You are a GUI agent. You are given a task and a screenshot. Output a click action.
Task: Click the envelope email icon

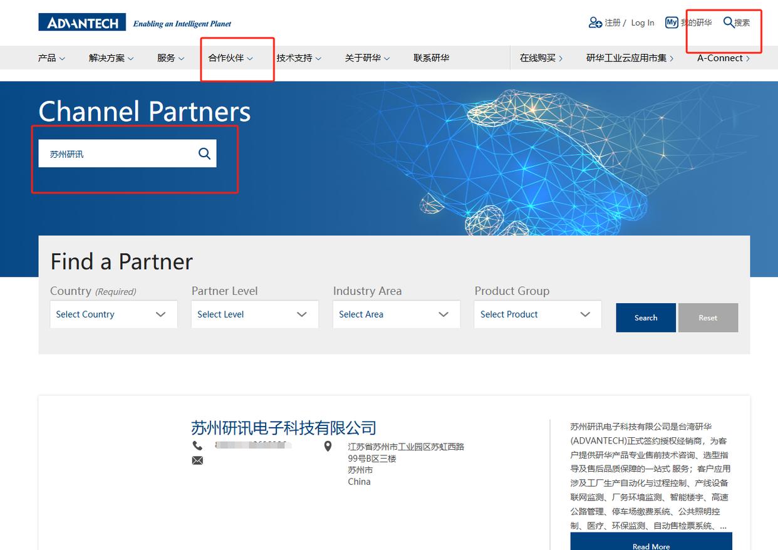197,460
